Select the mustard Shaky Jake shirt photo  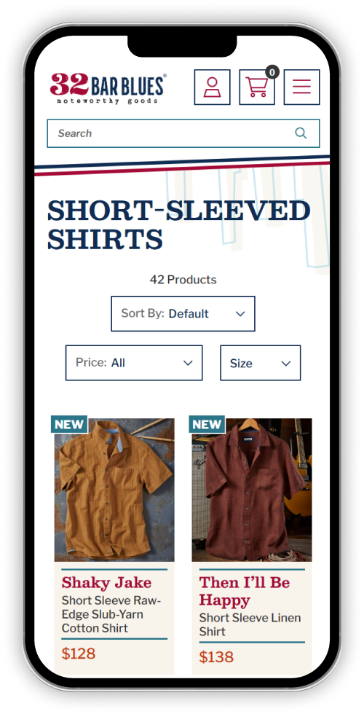pyautogui.click(x=114, y=490)
